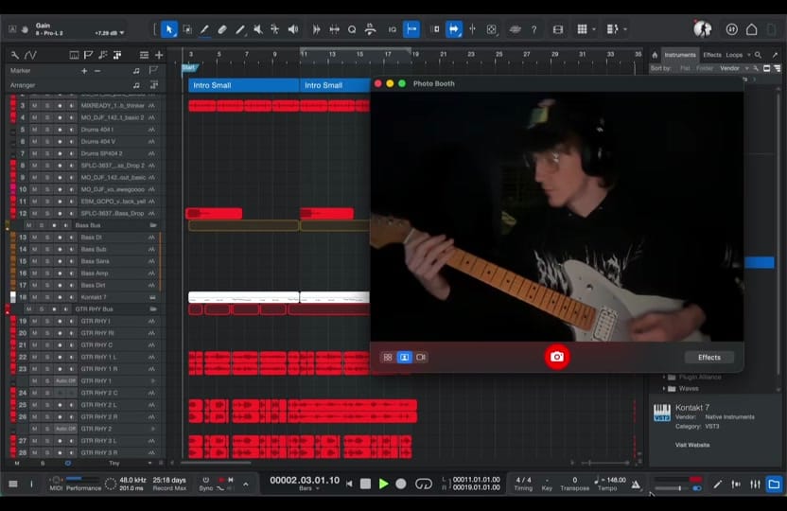Select the Bass Dirt track

point(94,285)
